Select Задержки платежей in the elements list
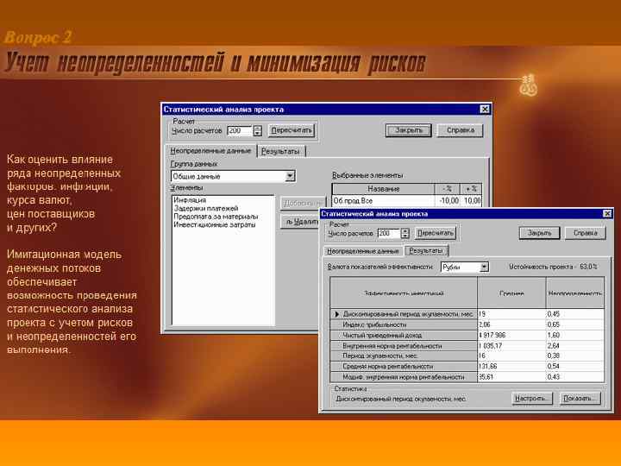 coord(206,209)
